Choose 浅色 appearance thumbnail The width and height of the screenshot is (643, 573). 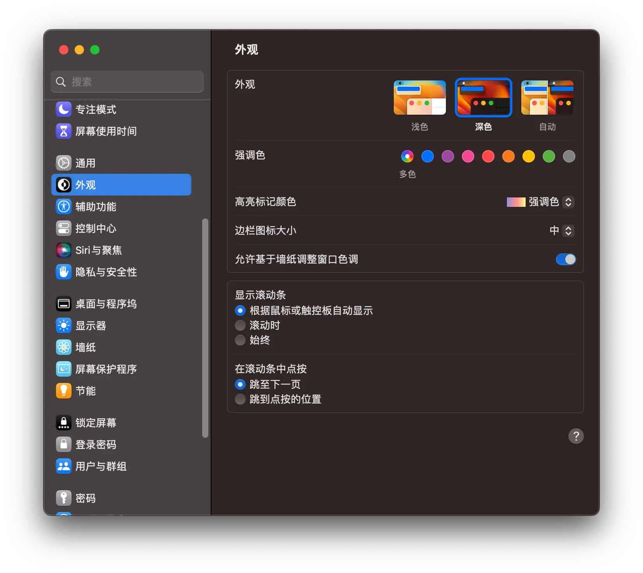[420, 98]
